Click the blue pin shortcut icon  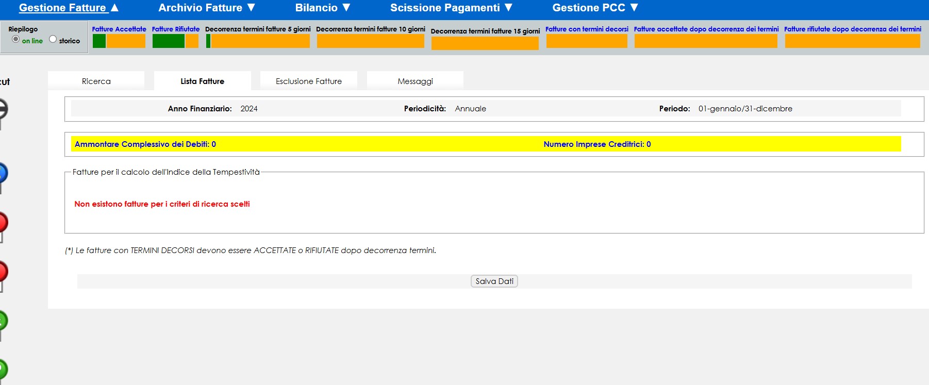pos(3,173)
